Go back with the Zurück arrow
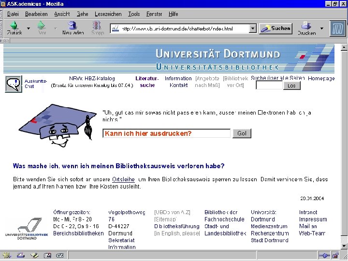Screen dimensions: 348x261 click(14, 28)
